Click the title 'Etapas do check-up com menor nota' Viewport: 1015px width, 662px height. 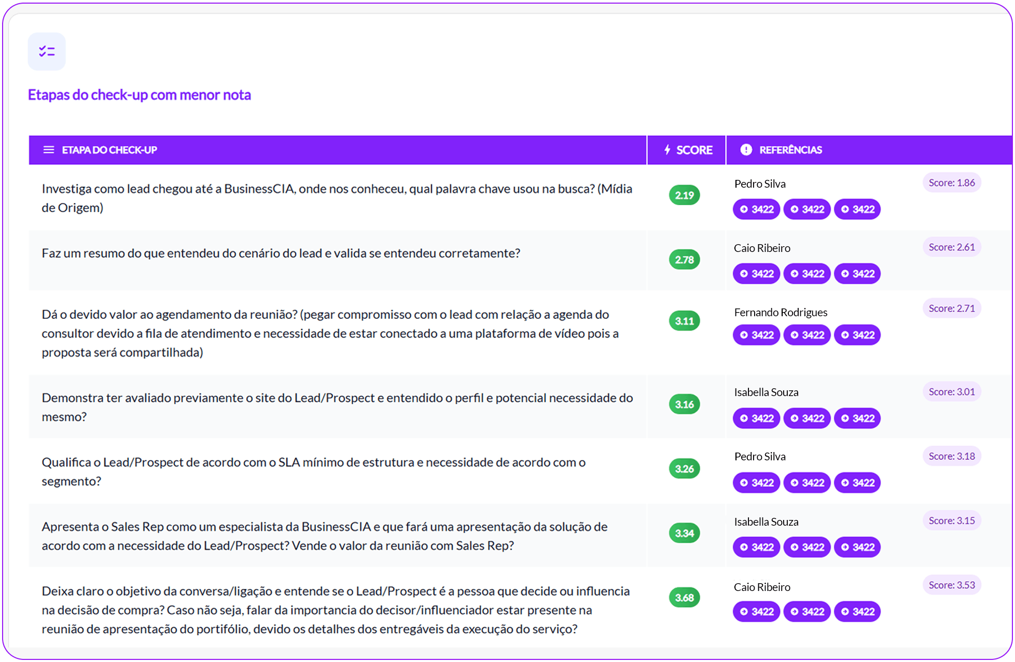pos(139,95)
